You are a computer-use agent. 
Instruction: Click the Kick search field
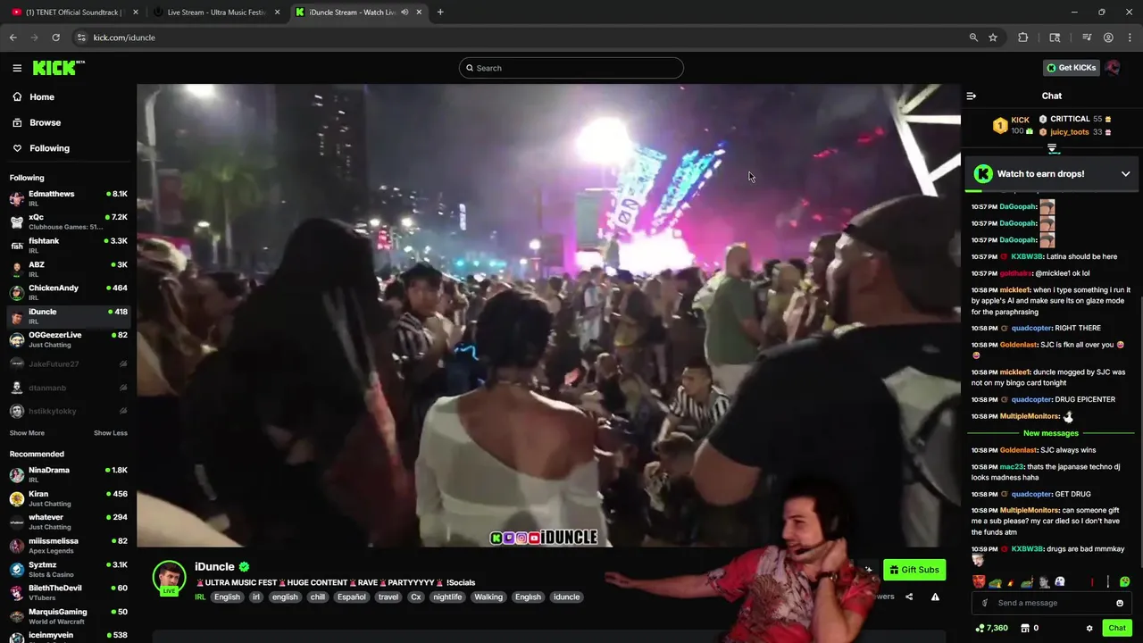[571, 68]
